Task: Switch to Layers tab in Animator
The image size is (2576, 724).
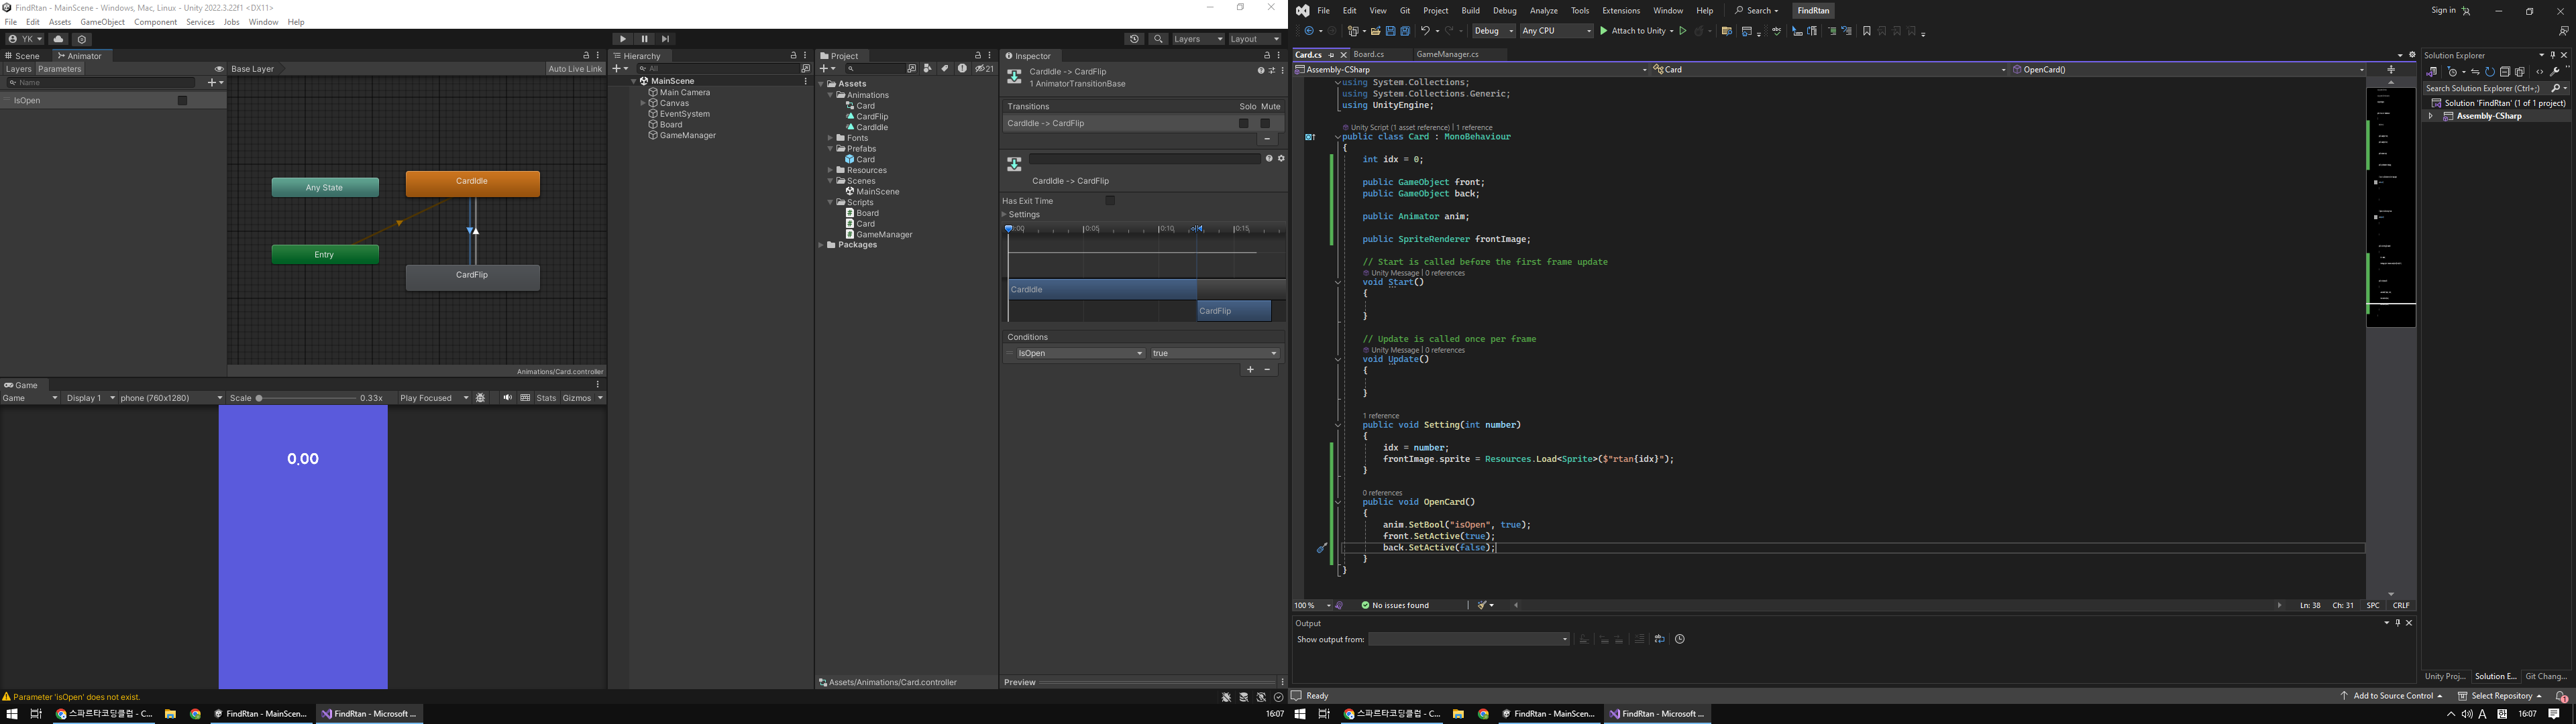Action: [x=18, y=69]
